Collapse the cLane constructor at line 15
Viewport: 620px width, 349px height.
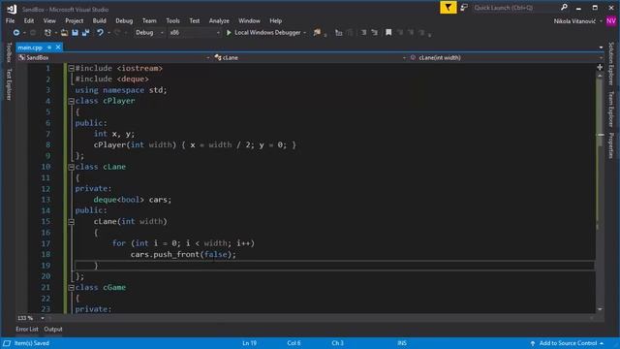[x=72, y=222]
